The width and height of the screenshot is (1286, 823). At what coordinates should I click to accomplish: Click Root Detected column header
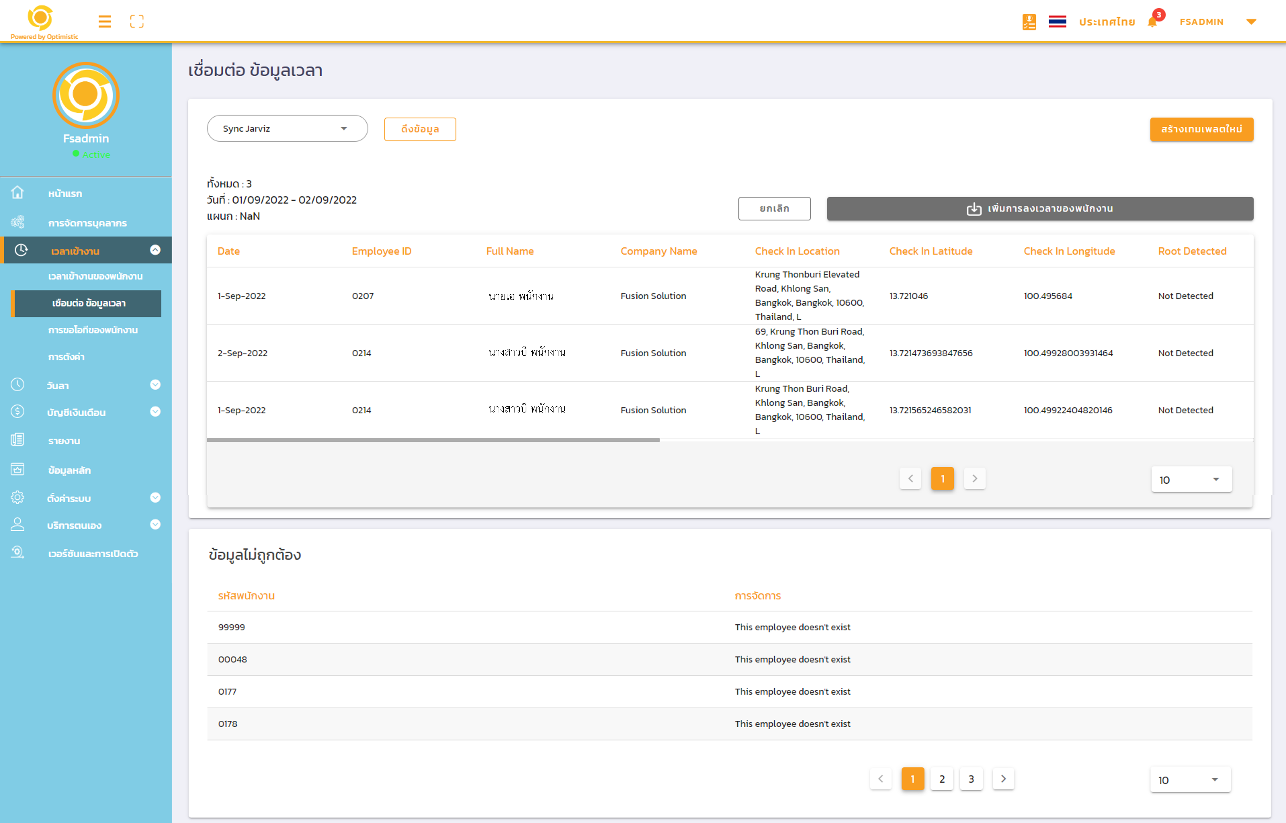(1192, 251)
